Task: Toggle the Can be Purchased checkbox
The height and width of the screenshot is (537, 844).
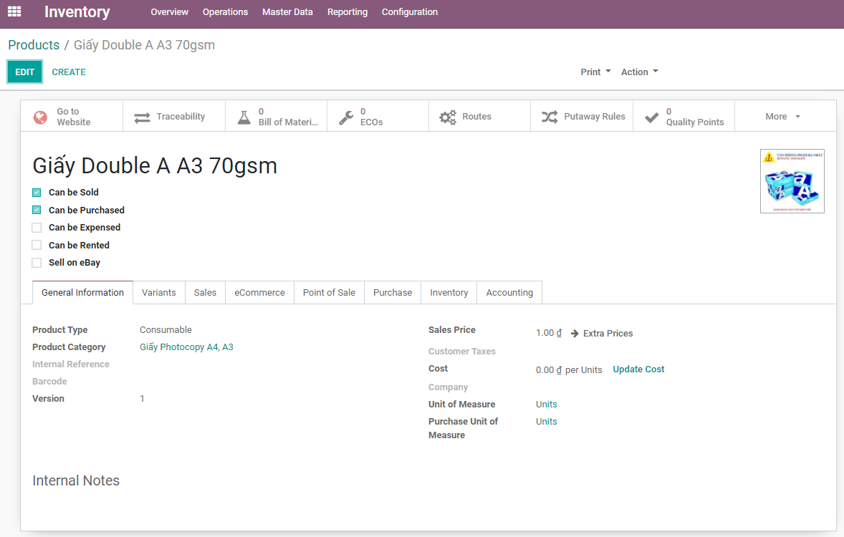Action: 37,210
